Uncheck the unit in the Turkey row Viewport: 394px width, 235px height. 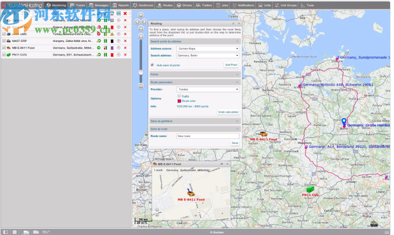click(4, 33)
